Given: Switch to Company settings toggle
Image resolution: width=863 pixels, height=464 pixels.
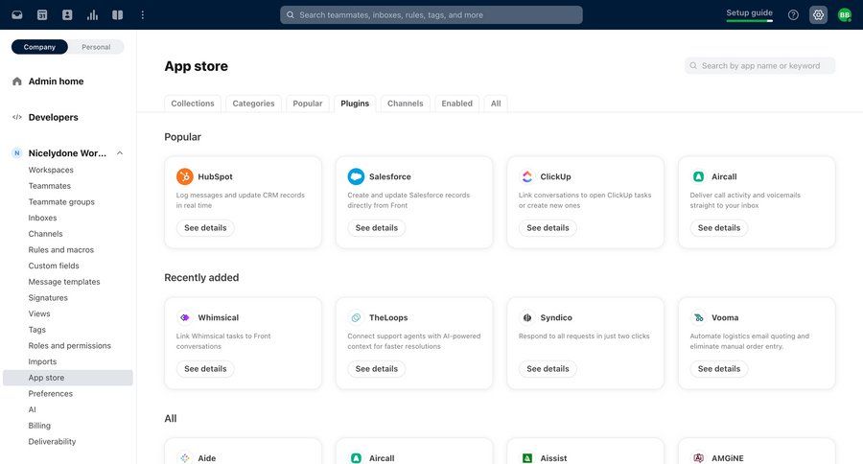Looking at the screenshot, I should click(x=39, y=47).
